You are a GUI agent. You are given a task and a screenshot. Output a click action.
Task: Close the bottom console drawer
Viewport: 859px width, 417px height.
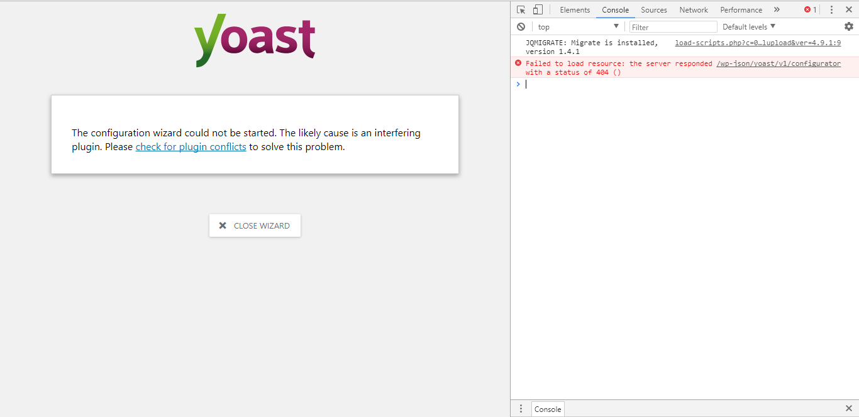pos(848,409)
